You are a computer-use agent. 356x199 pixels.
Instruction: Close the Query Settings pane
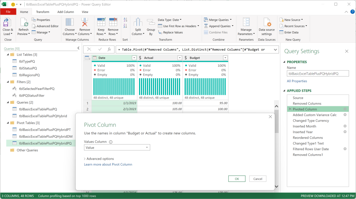(x=347, y=51)
